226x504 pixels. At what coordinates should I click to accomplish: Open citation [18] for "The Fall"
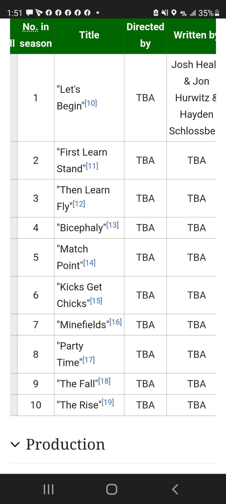coord(104,381)
